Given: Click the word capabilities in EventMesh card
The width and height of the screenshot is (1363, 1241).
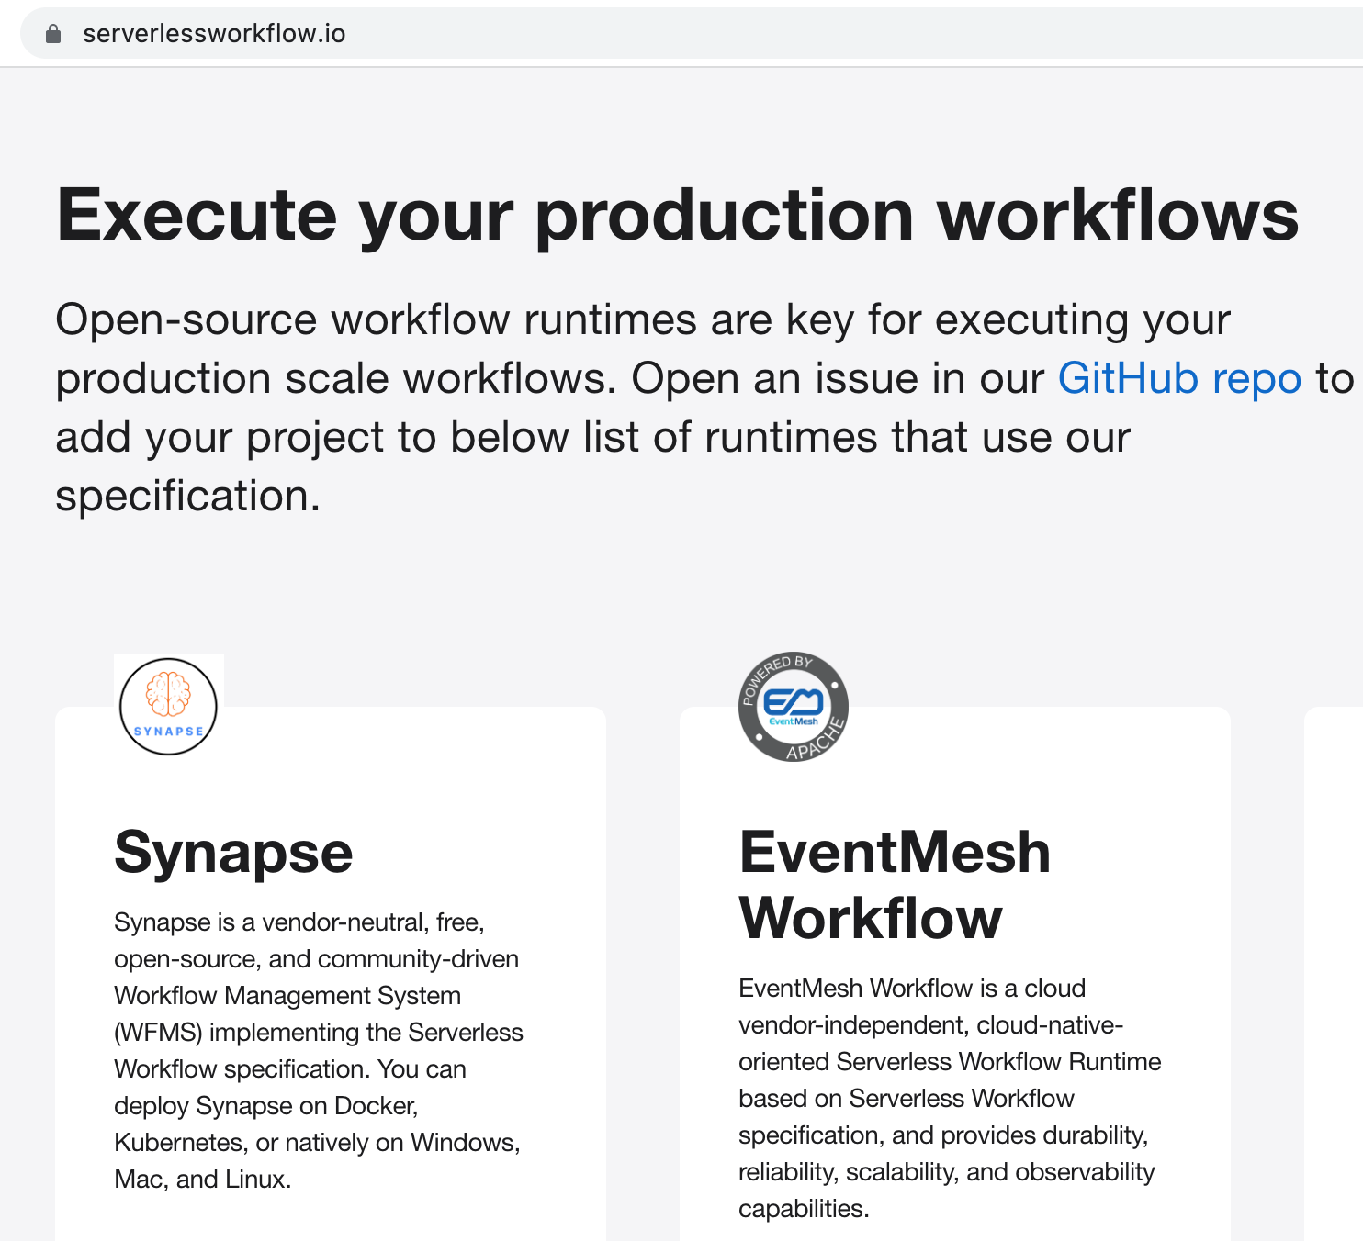Looking at the screenshot, I should click(x=803, y=1208).
